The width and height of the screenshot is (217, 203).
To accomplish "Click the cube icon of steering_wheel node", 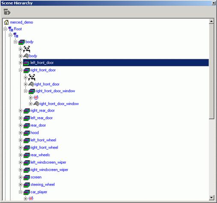I will (27, 185).
